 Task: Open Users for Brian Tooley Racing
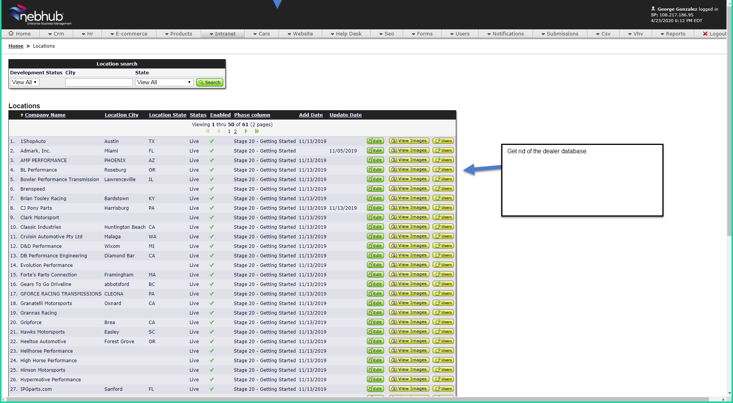(443, 198)
